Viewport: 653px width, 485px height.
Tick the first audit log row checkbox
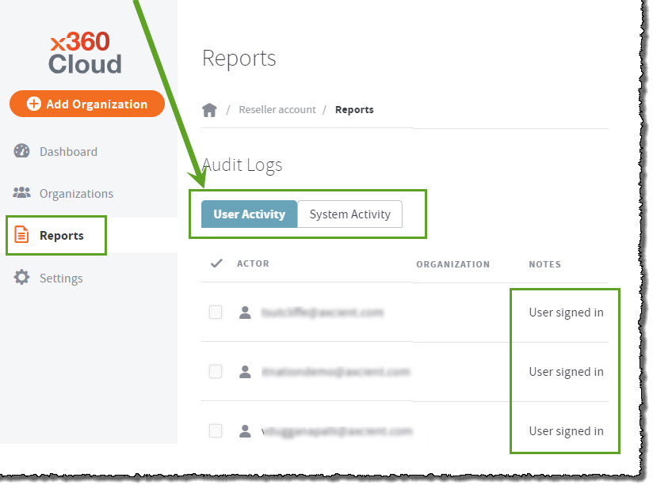click(216, 312)
